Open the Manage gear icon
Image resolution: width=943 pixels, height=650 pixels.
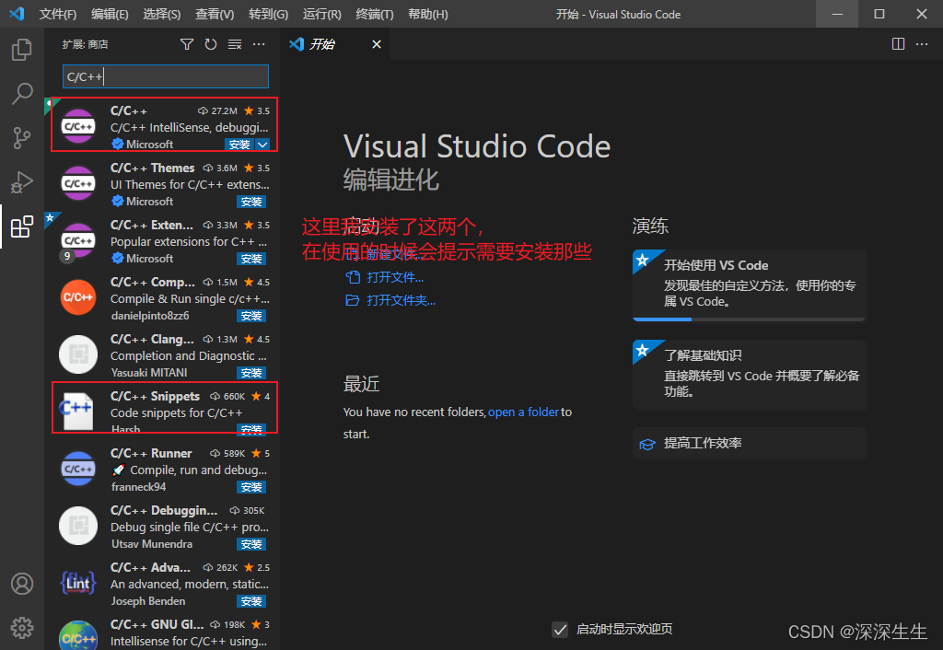[x=22, y=628]
